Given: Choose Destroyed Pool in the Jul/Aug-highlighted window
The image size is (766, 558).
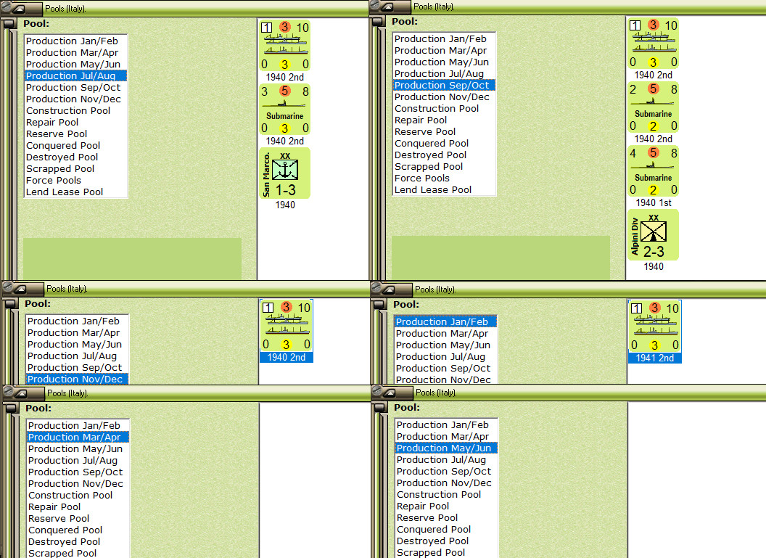Looking at the screenshot, I should [x=75, y=157].
